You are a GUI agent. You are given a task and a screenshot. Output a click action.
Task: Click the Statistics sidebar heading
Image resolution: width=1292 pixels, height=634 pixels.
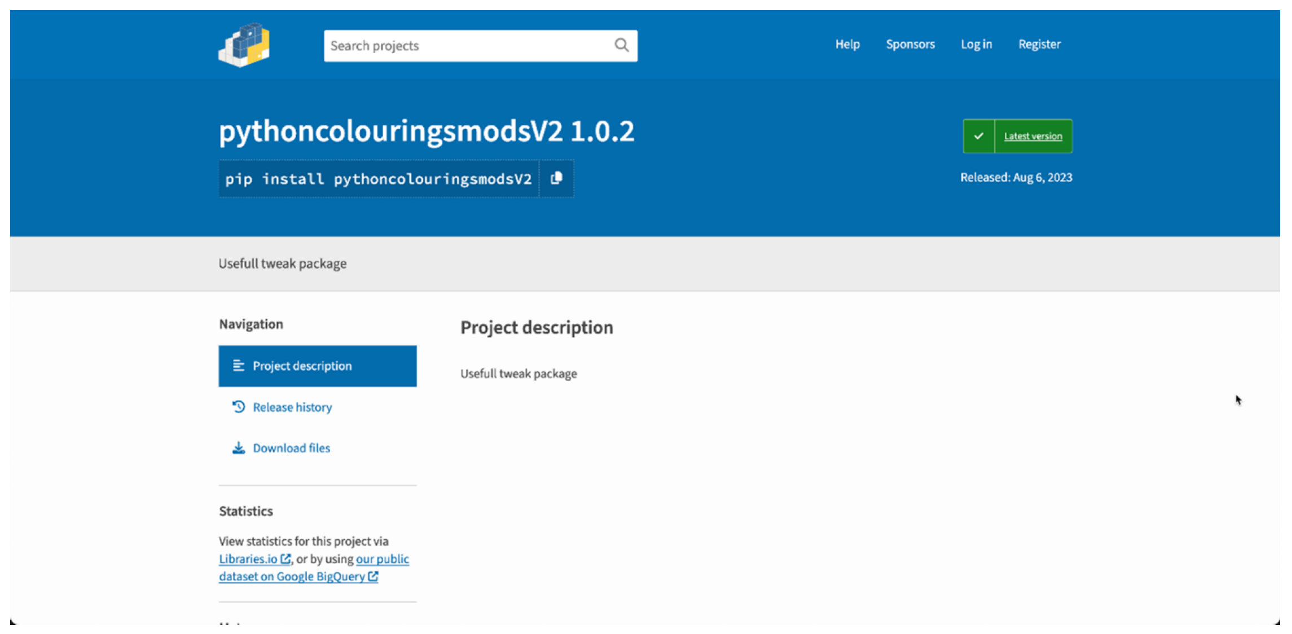point(246,511)
